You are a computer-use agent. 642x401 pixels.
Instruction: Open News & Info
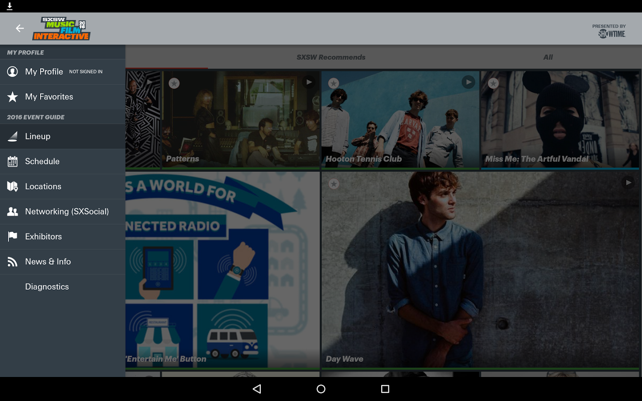point(62,262)
